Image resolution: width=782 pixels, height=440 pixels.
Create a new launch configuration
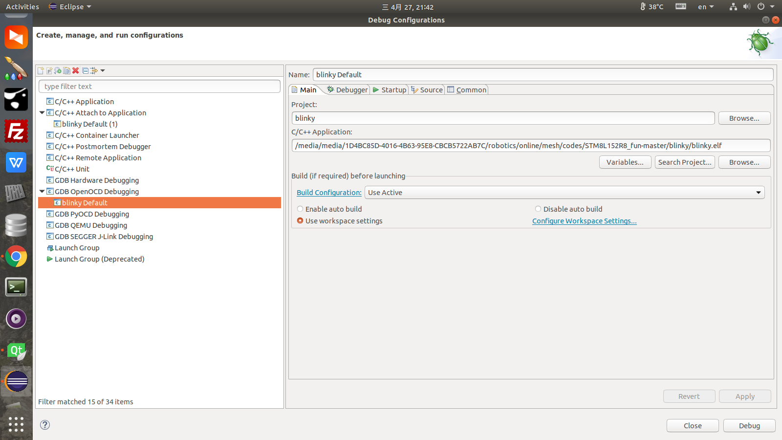pos(41,70)
